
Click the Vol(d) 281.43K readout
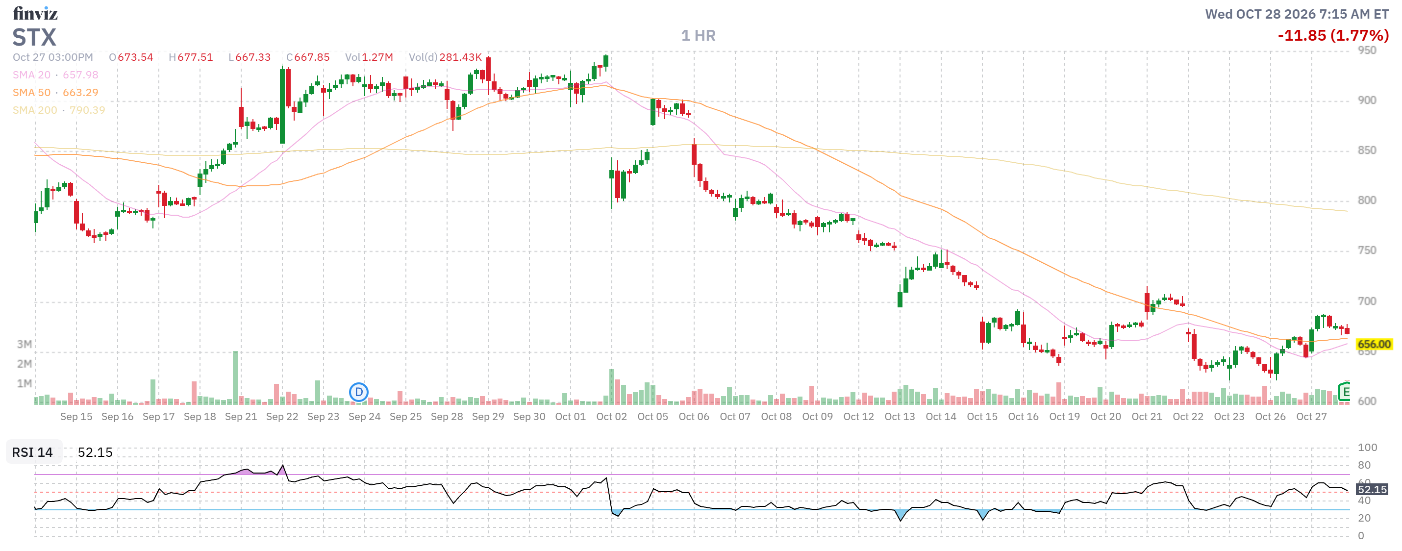(x=445, y=57)
